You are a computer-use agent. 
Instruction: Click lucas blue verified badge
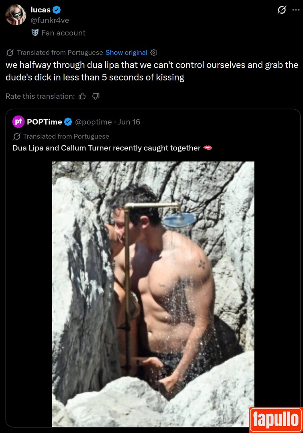point(57,10)
